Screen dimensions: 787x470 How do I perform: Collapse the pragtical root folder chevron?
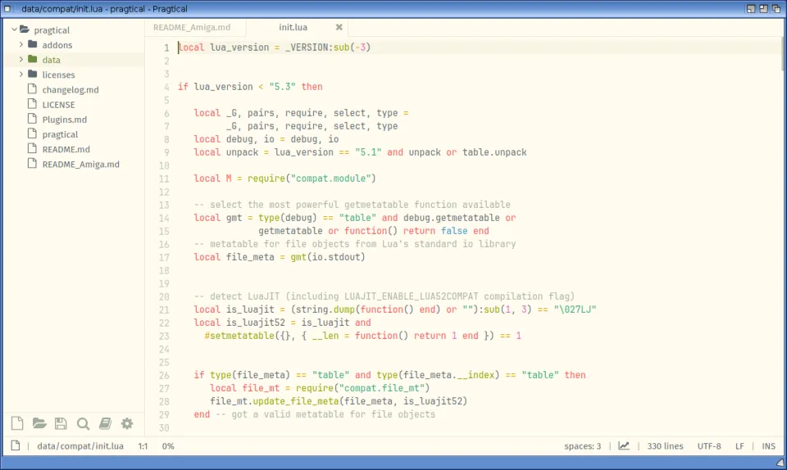coord(14,29)
